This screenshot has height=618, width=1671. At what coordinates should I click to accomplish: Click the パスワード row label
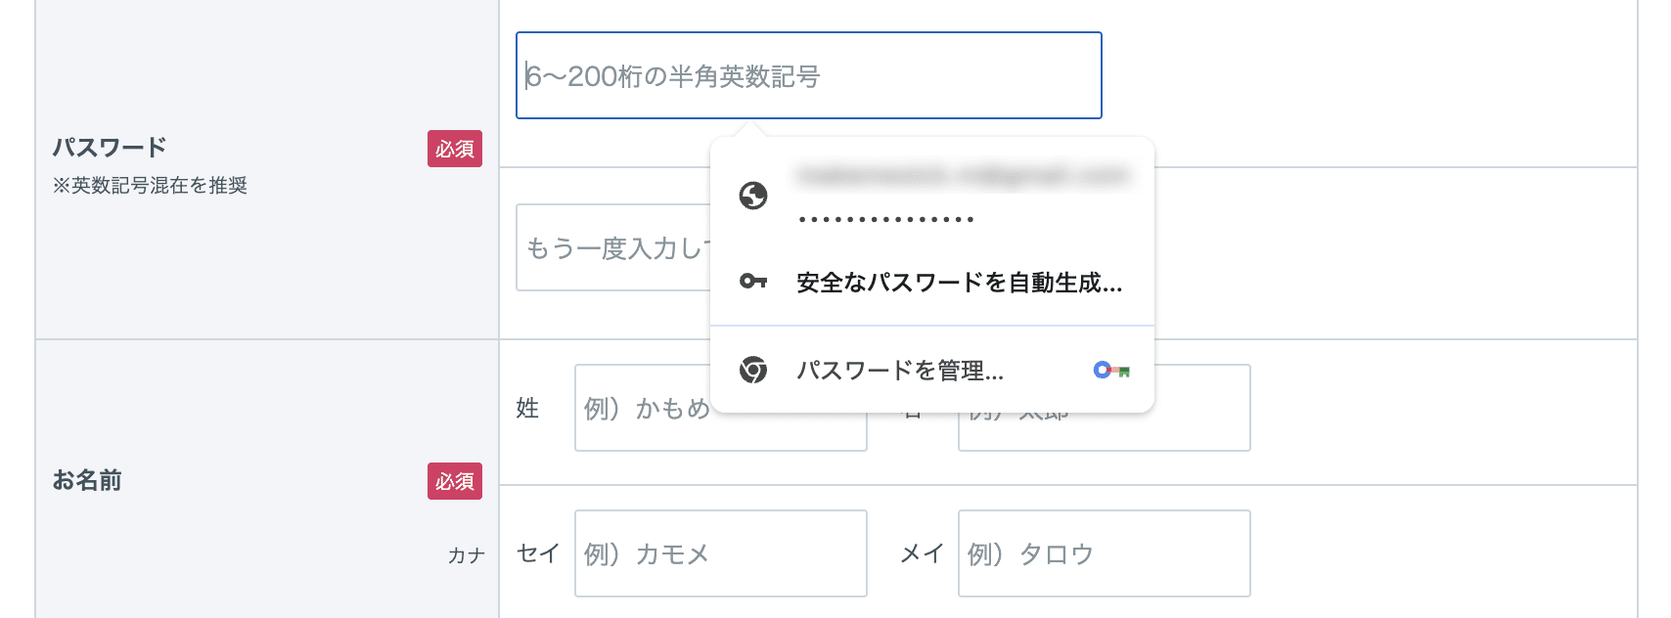click(110, 148)
